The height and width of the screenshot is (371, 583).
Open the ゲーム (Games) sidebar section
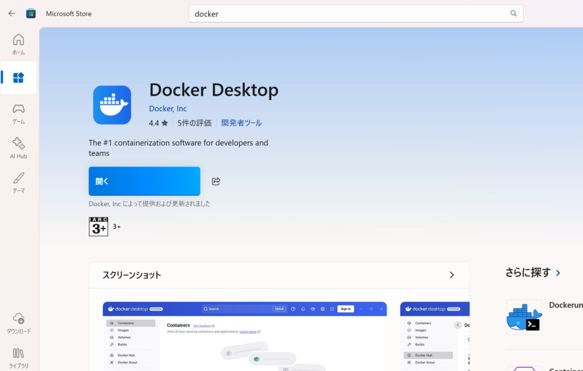coord(19,113)
